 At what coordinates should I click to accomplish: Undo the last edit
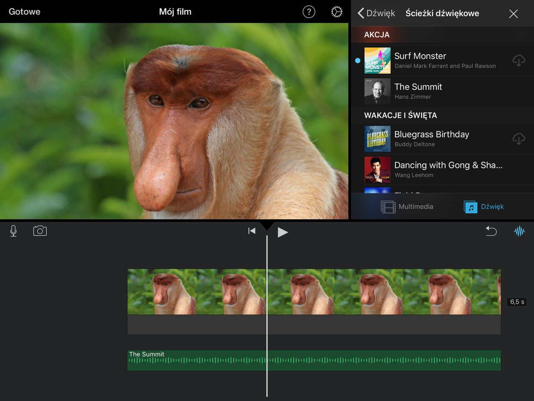(x=491, y=231)
